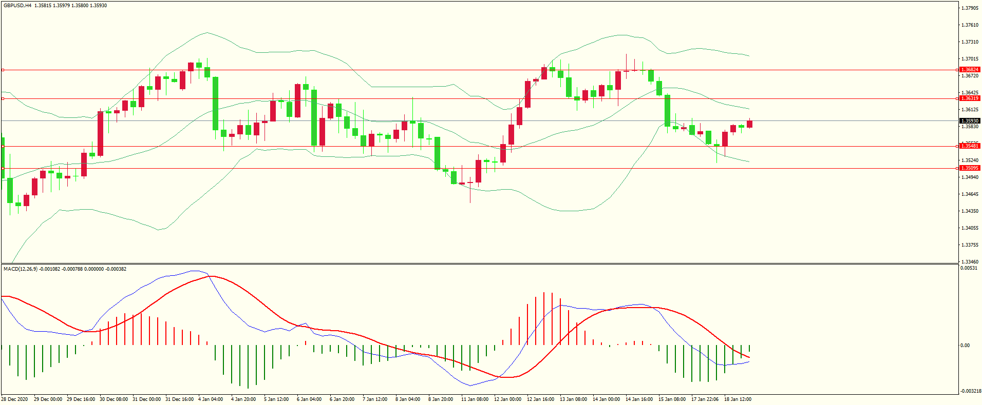
Task: Select the black 1.35930 current price label
Action: coord(970,121)
